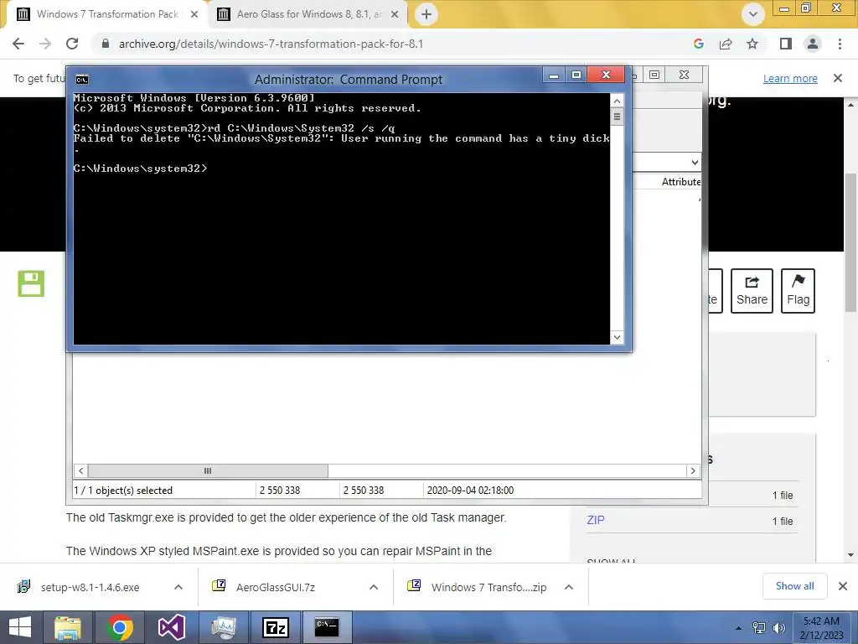Click the green floppy disk software icon
858x644 pixels.
(x=31, y=283)
